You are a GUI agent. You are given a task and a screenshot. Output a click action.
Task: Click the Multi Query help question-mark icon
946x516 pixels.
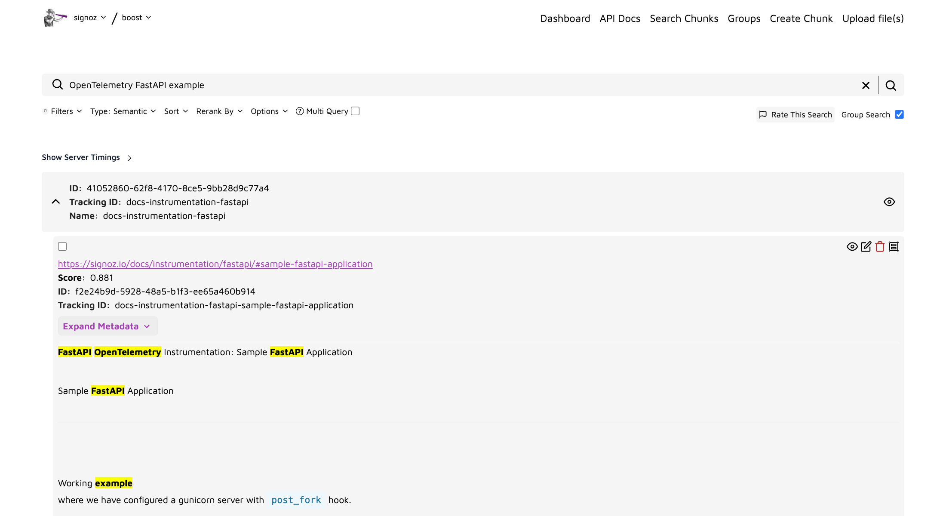[x=300, y=111]
